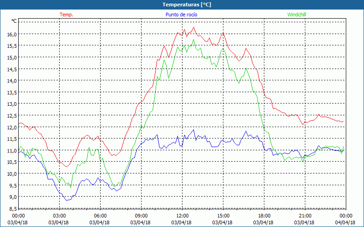Click the 14,5 value on the y-axis
The width and height of the screenshot is (364, 227).
tap(11, 69)
